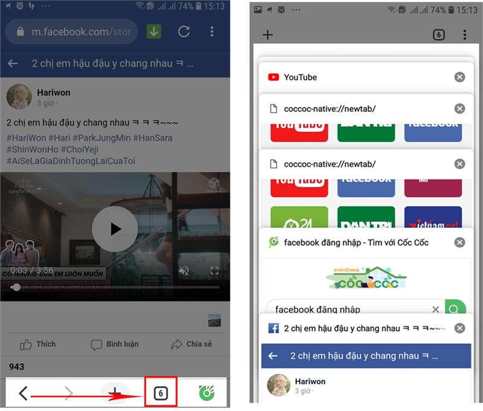Add a new tab in tab switcher

pyautogui.click(x=267, y=34)
